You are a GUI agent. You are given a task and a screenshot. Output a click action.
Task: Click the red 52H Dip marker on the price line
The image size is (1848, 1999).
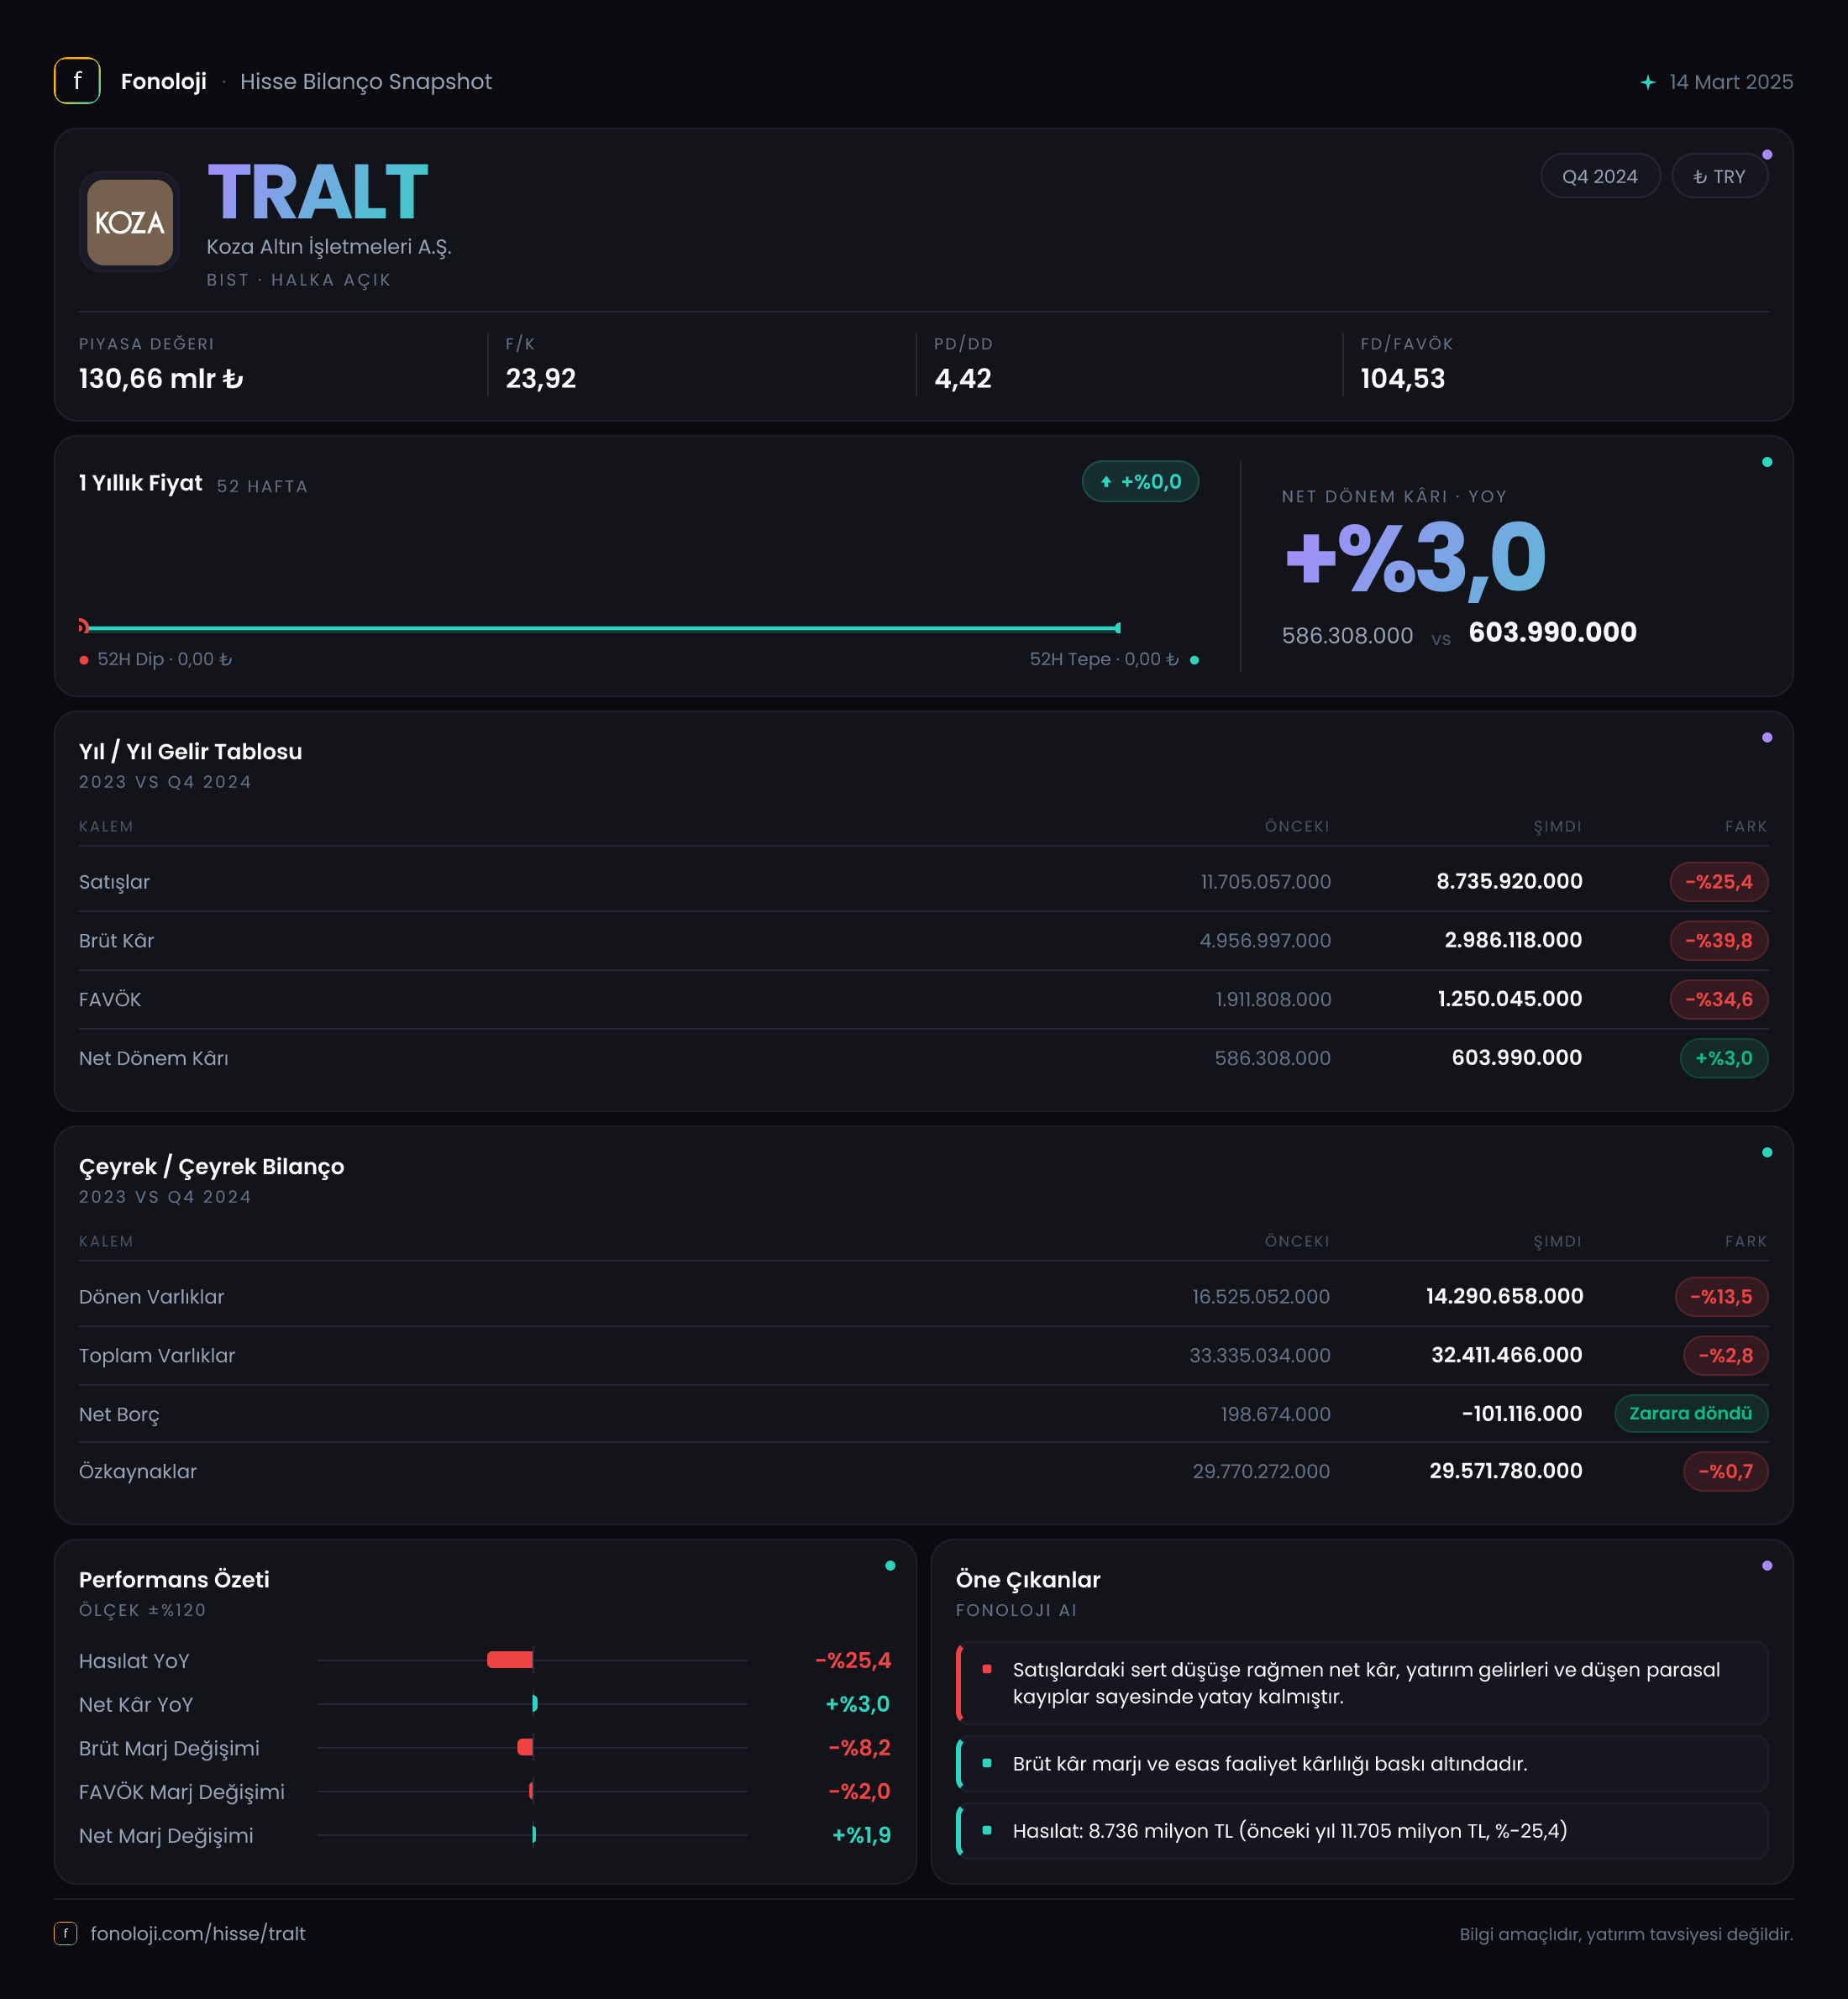(x=84, y=627)
